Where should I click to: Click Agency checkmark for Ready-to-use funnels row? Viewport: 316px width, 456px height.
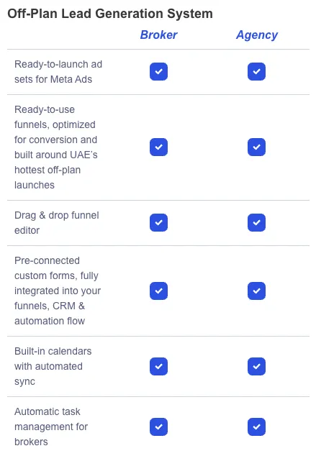click(256, 147)
